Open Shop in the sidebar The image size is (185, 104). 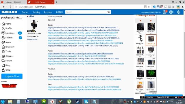point(6,70)
